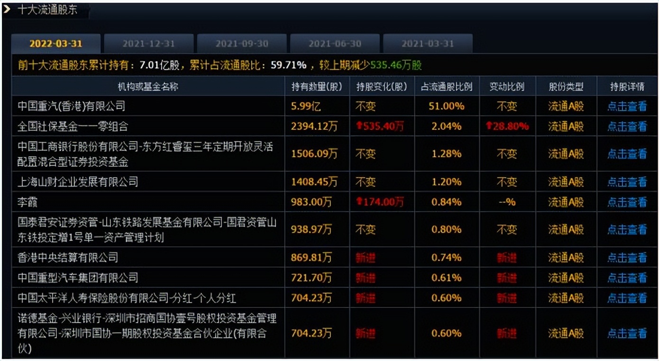This screenshot has width=659, height=361.
Task: Click the ratio value 0.74%
Action: [447, 258]
